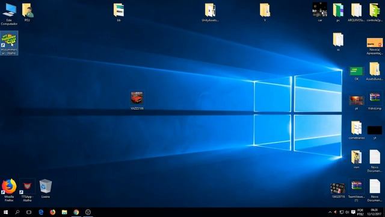
Task: Select the 18432071 keyboard image icon
Action: coord(338,190)
